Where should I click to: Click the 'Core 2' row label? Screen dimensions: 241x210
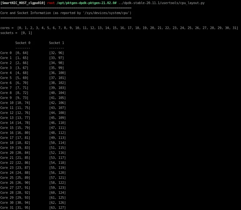point(6,63)
